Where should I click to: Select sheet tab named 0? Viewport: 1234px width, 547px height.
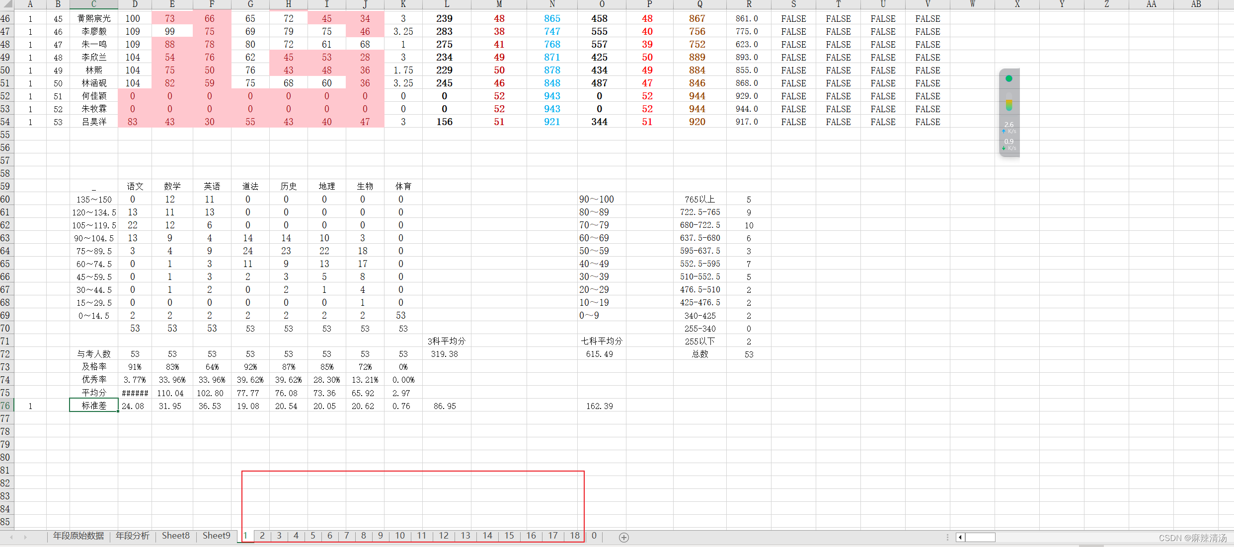point(594,536)
